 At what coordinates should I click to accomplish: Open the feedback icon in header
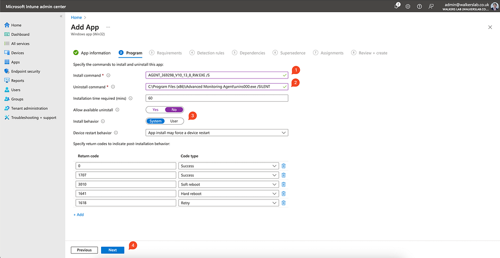point(431,6)
